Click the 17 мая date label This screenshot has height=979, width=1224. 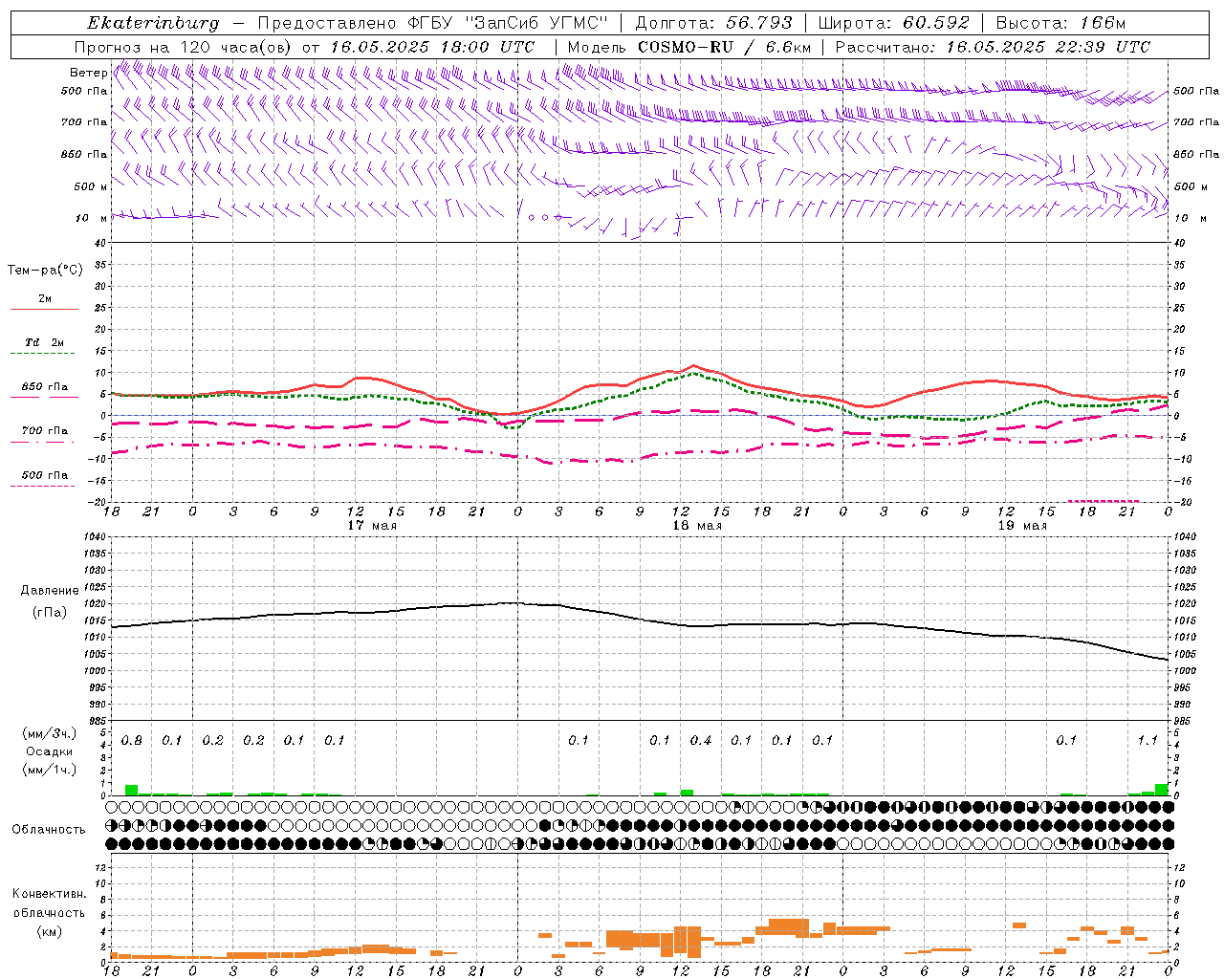pyautogui.click(x=372, y=526)
